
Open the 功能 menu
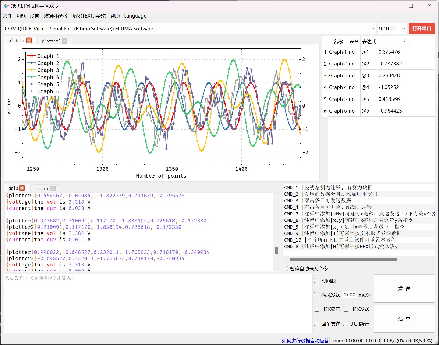pyautogui.click(x=21, y=16)
